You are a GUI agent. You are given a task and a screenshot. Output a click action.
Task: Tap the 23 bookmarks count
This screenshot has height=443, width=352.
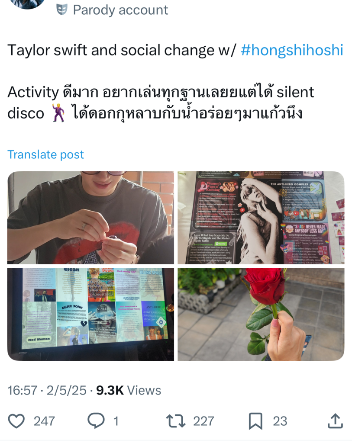coord(280,421)
